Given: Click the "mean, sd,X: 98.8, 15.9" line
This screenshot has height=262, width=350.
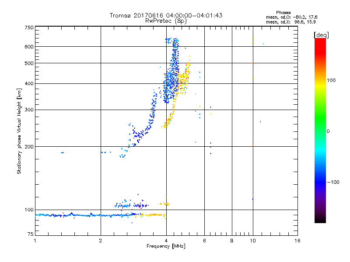Looking at the screenshot, I should [x=291, y=22].
